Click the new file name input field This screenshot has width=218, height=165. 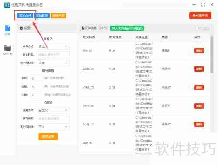[x=54, y=55]
